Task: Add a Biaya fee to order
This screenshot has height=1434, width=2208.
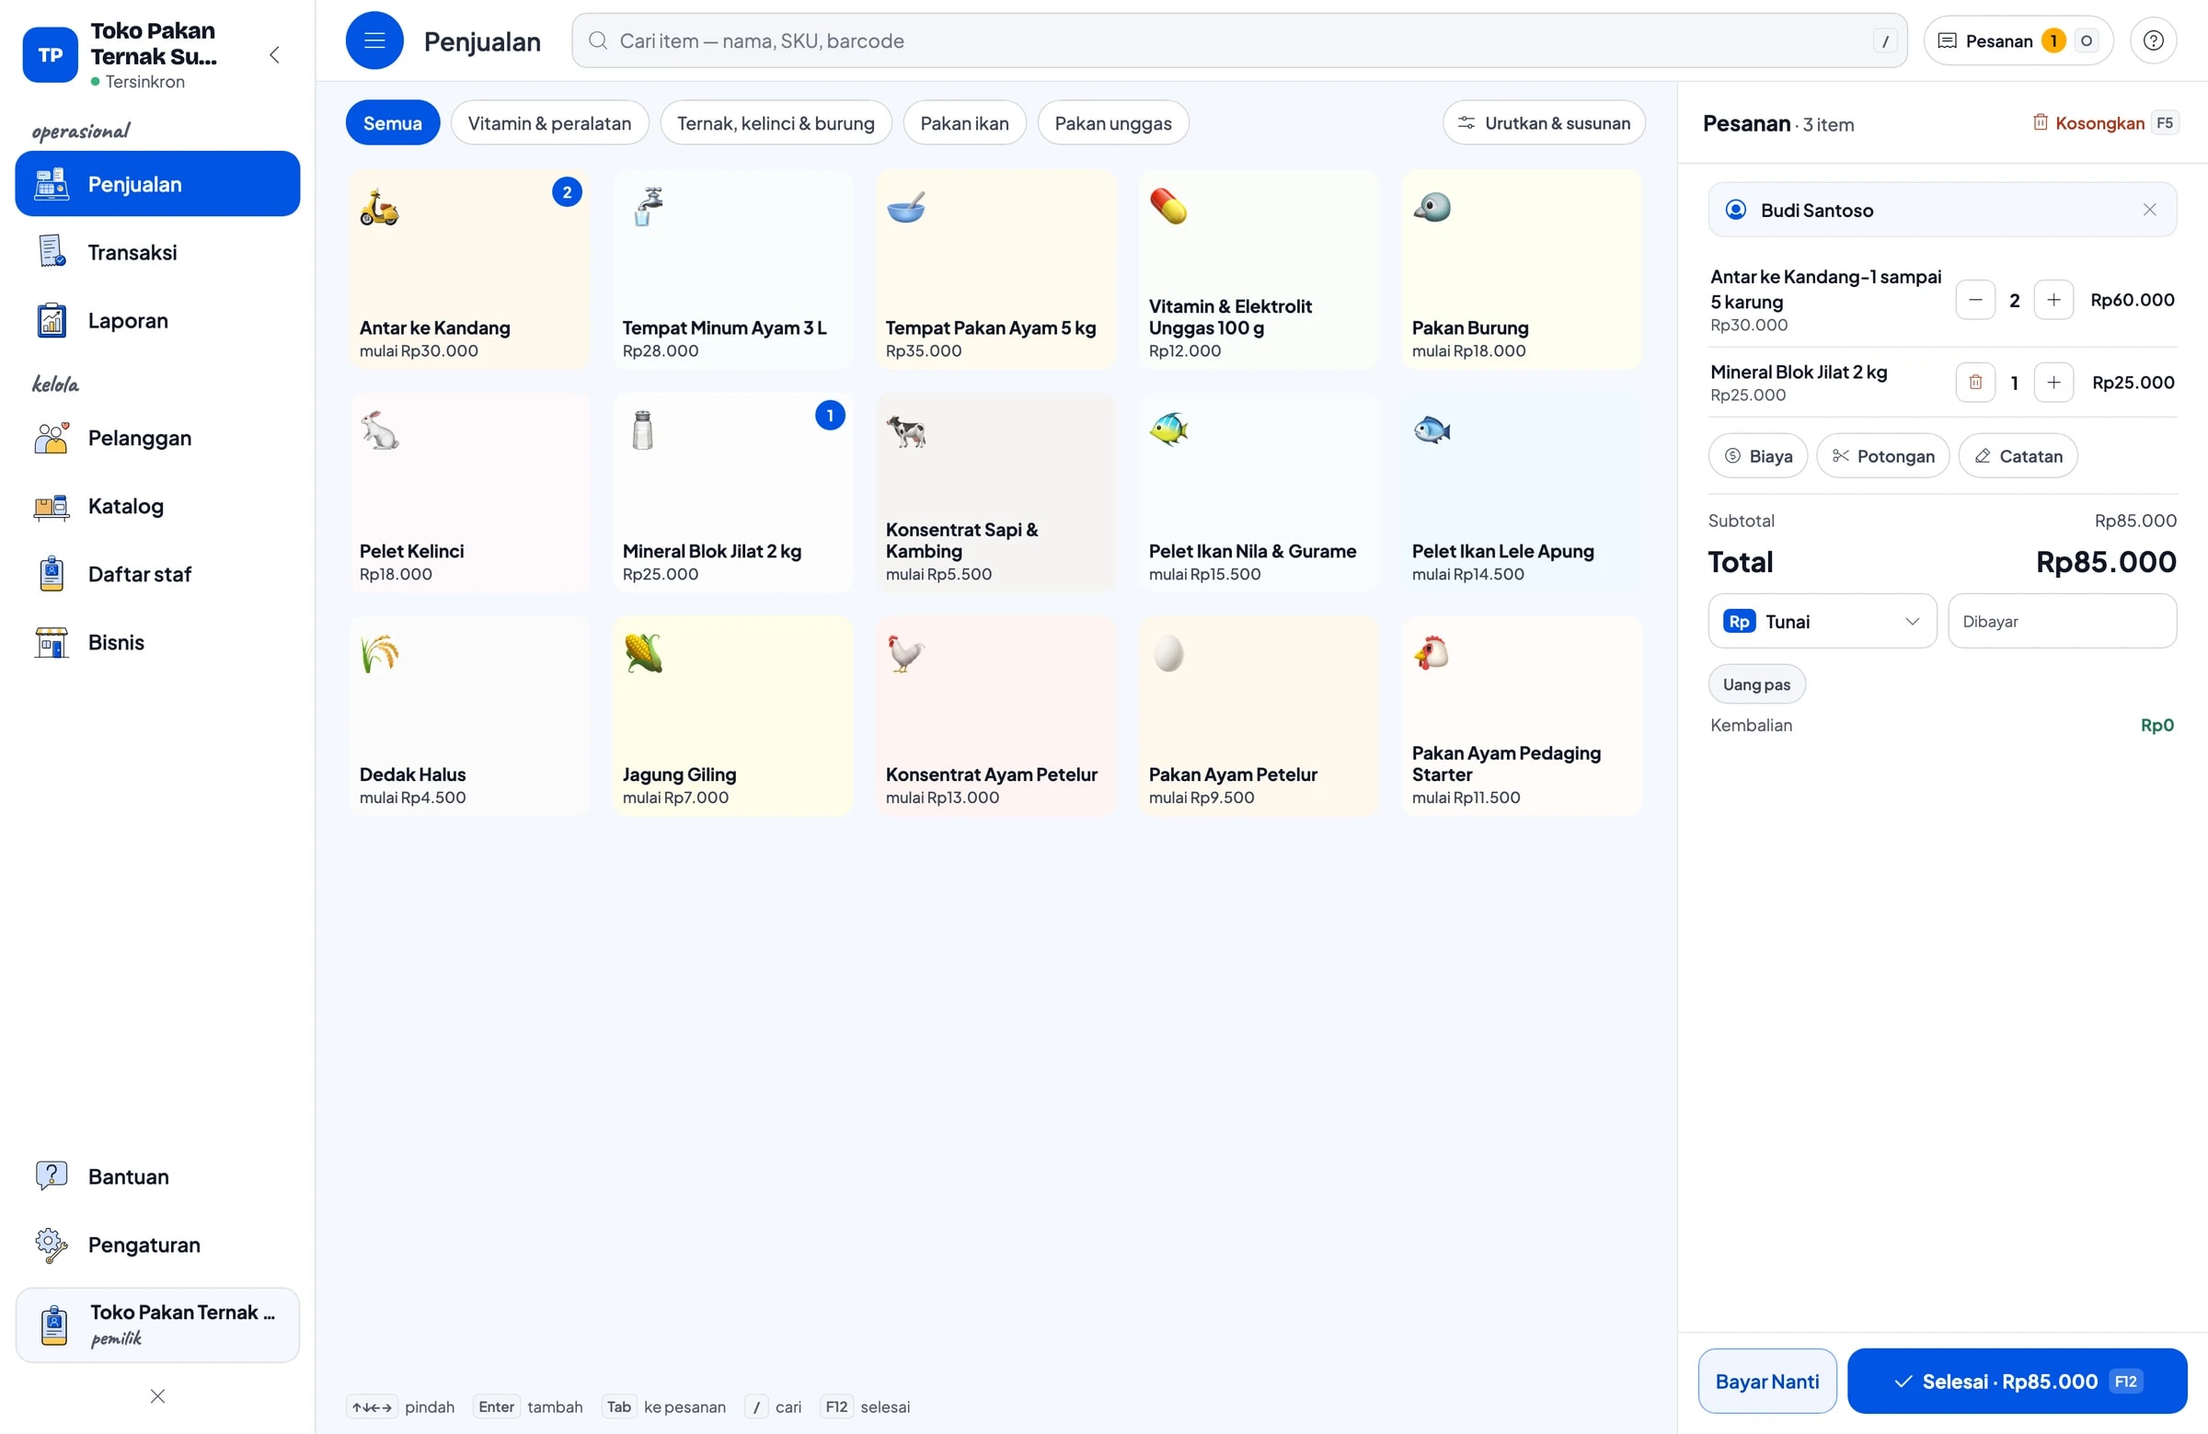Action: click(1757, 455)
